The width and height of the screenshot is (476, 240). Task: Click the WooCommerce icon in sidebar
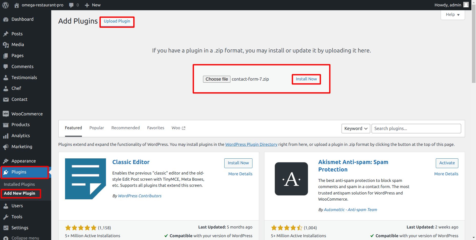6,114
